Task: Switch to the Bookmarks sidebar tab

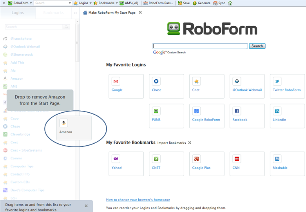Action: click(x=53, y=13)
